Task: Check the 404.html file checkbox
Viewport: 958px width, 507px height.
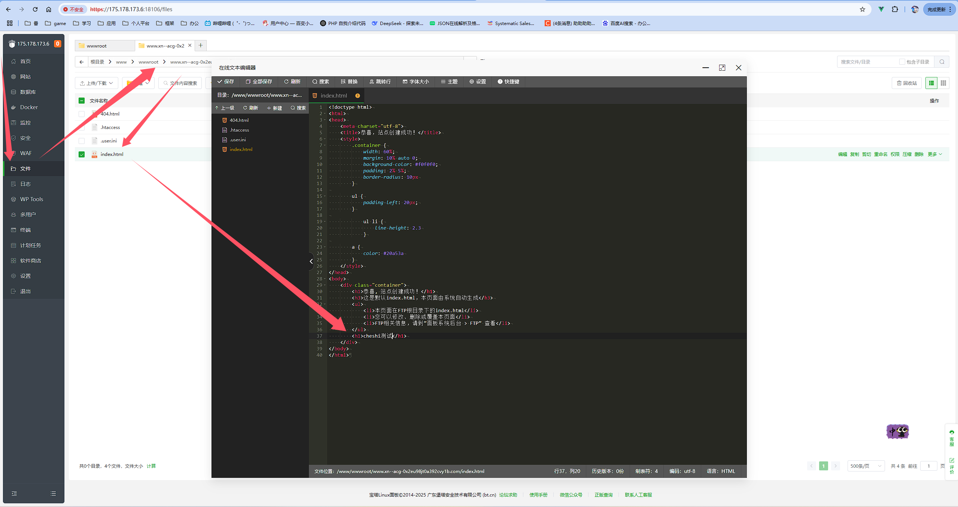Action: [82, 114]
